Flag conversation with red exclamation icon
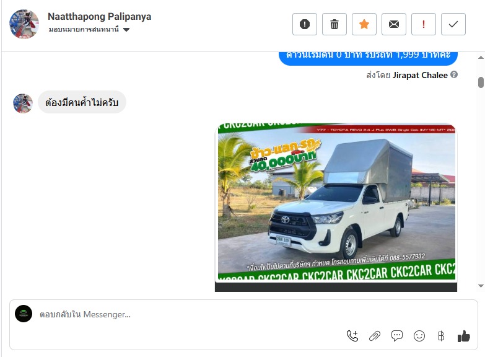 (424, 24)
